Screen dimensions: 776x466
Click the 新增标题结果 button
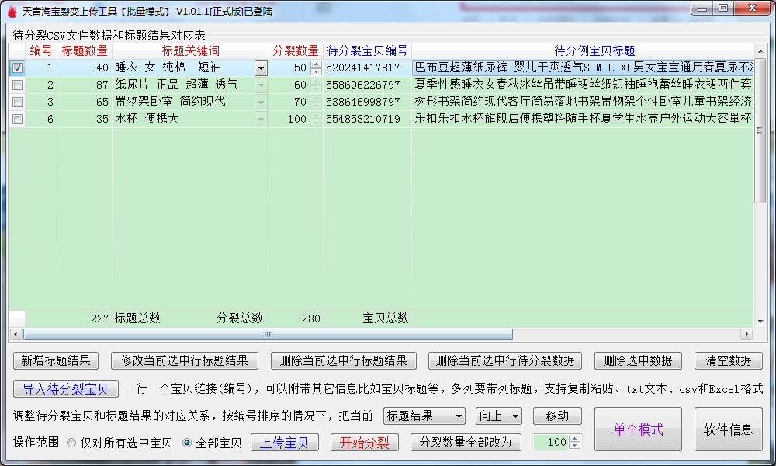point(54,360)
